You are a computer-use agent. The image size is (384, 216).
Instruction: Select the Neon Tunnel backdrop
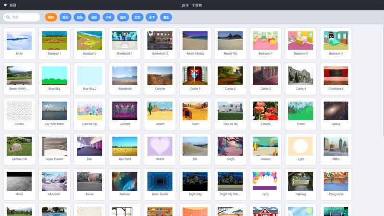[x=160, y=183]
